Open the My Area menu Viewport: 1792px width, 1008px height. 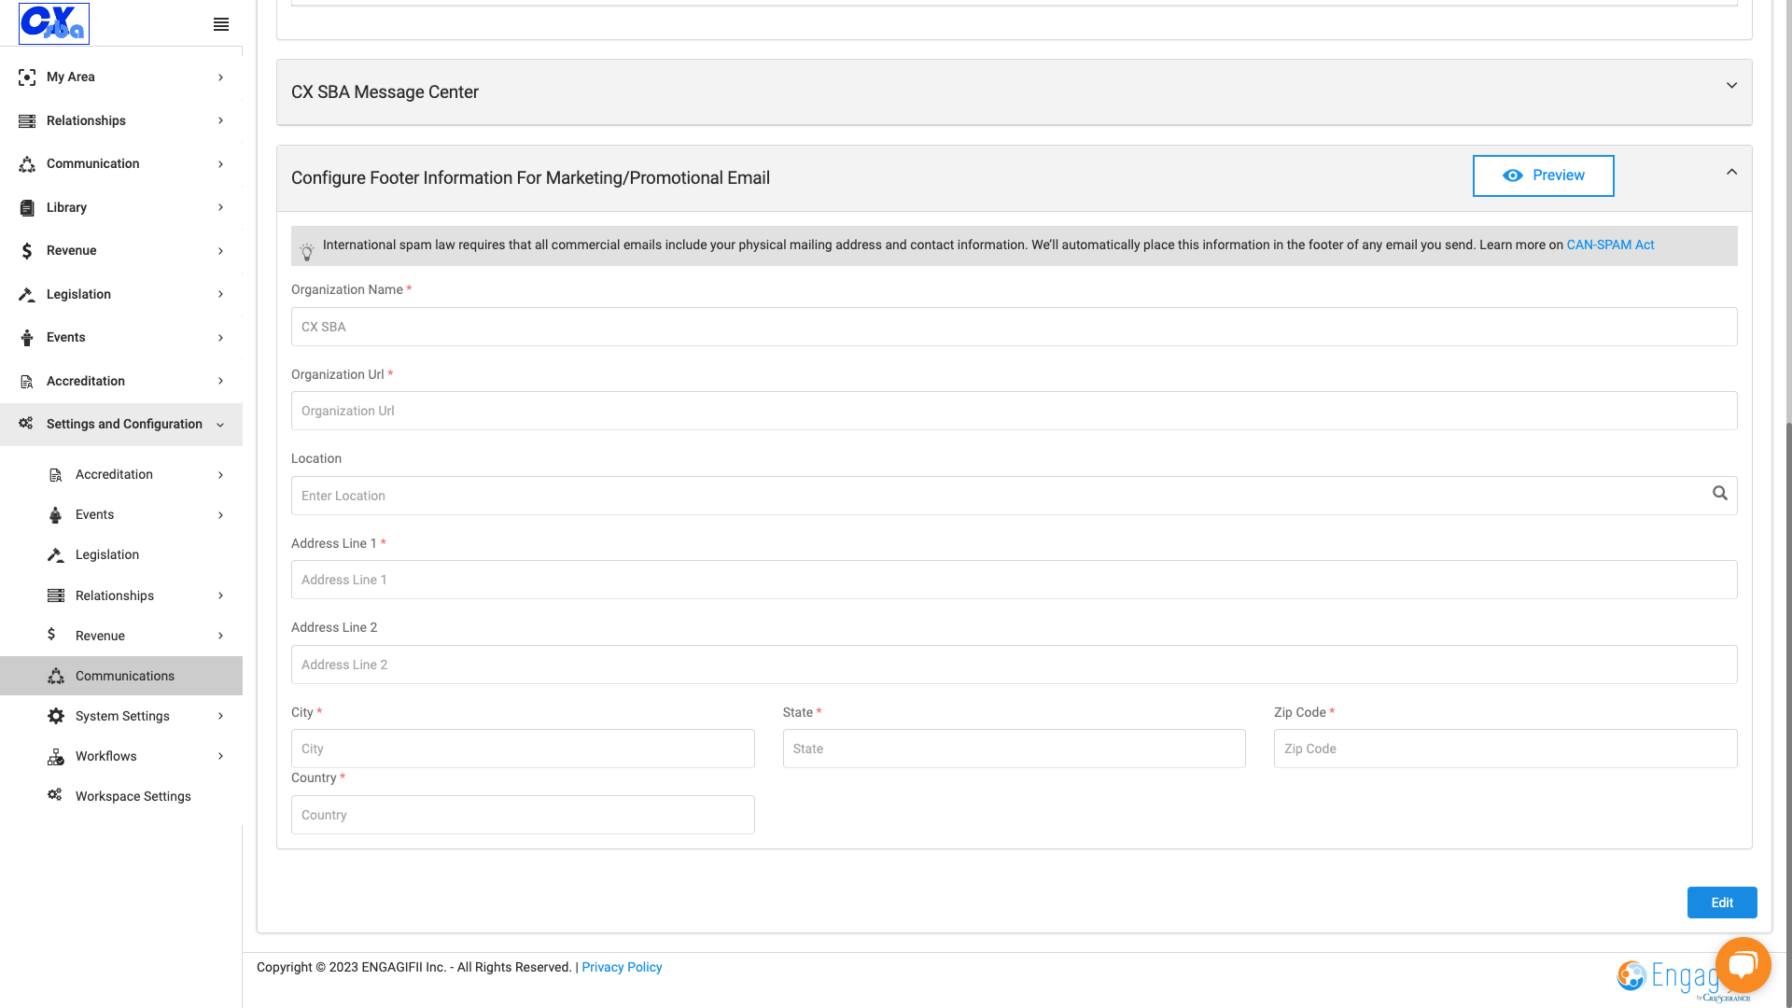tap(121, 77)
